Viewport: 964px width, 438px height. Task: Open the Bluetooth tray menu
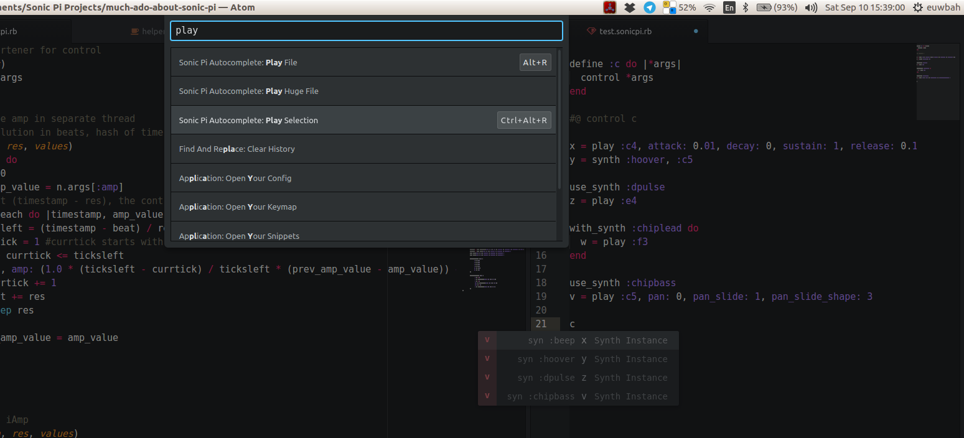tap(746, 7)
